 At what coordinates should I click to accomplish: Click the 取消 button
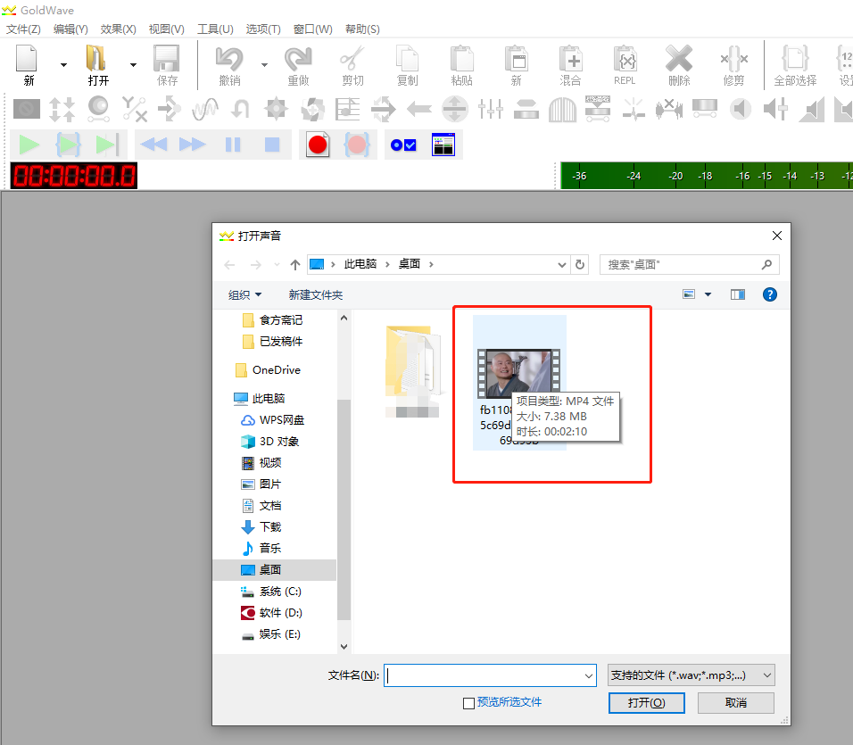pos(736,703)
